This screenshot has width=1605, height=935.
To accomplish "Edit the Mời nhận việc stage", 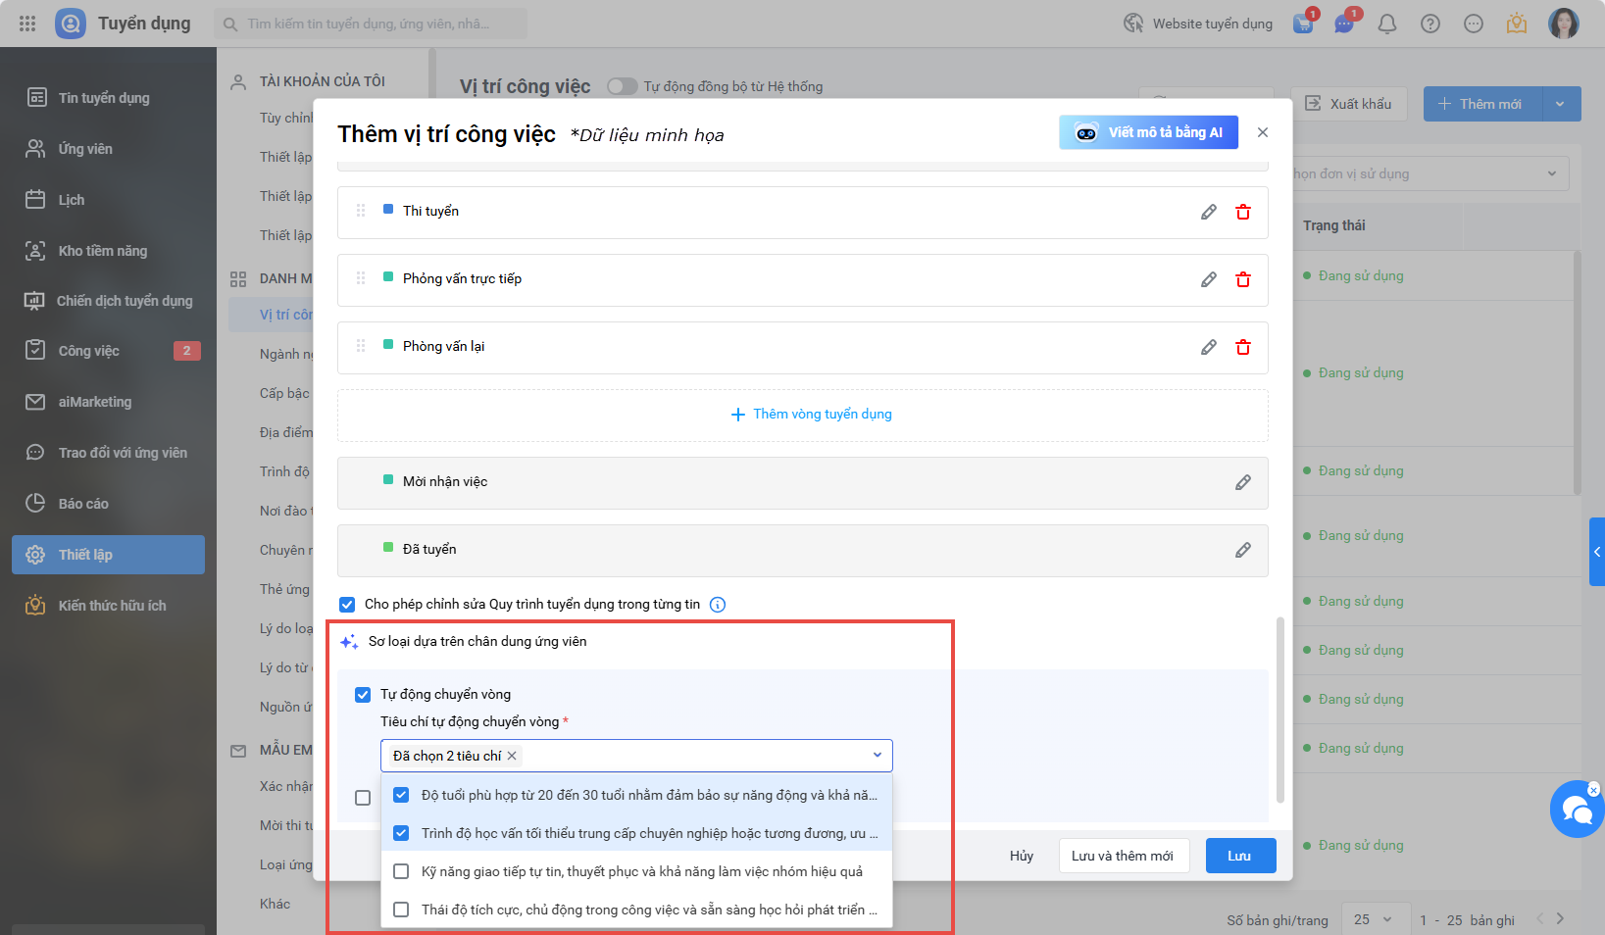I will 1243,483.
